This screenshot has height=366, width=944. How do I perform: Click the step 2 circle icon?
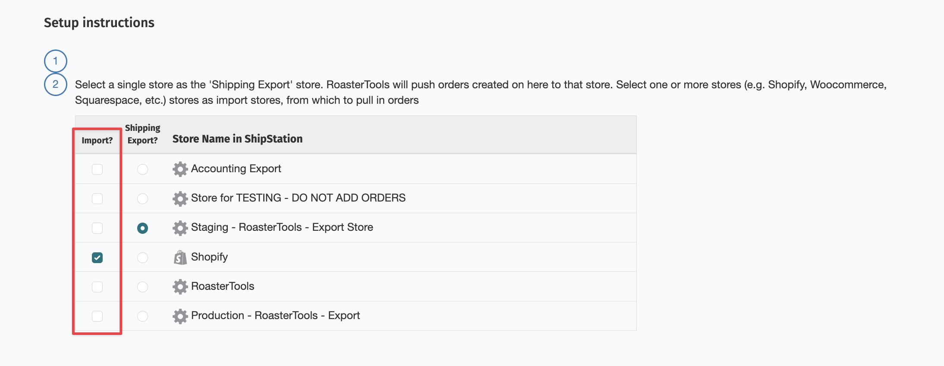pyautogui.click(x=56, y=84)
